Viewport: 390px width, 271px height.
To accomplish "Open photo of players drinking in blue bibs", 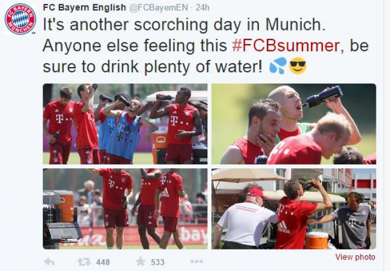I will click(125, 124).
